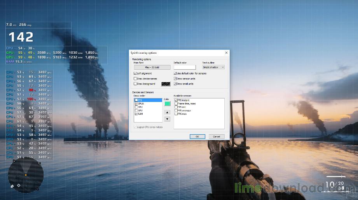Uncheck the RAM device in Draw order
Screen dimensions: 358x200
[136, 114]
